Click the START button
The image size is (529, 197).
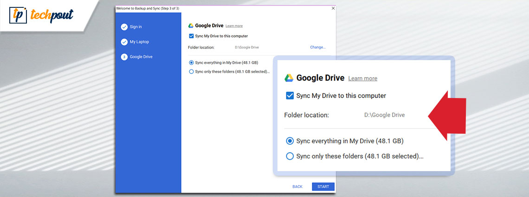tap(323, 186)
